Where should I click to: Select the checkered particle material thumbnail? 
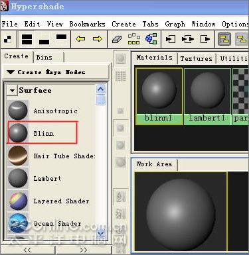point(240,96)
